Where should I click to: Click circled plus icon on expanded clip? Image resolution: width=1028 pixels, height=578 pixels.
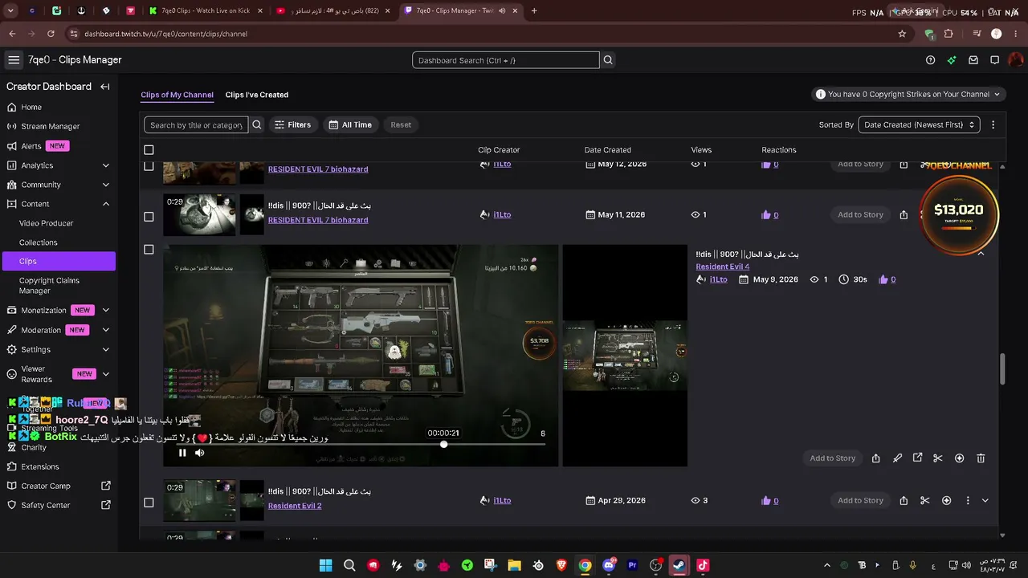pyautogui.click(x=959, y=458)
